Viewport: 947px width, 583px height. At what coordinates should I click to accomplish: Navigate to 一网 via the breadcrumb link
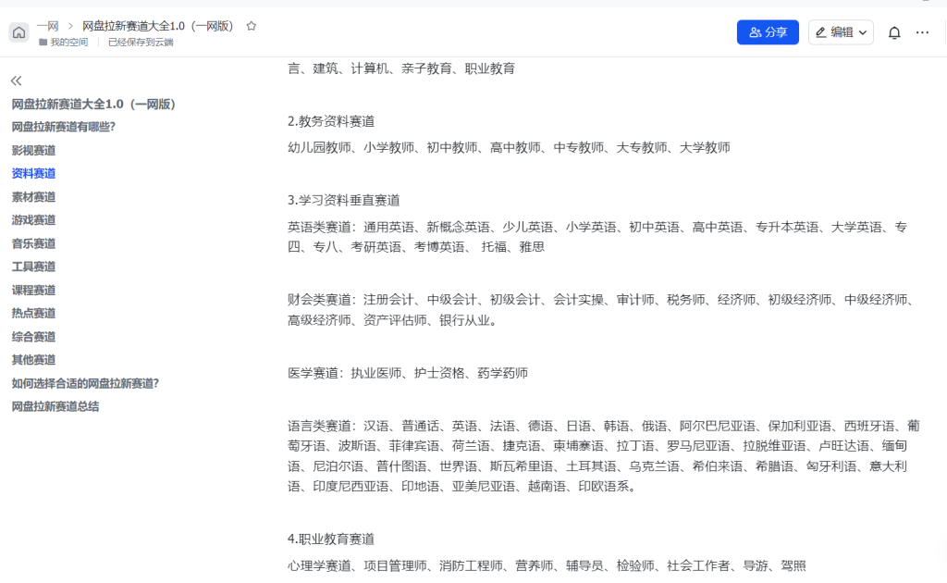click(x=46, y=26)
